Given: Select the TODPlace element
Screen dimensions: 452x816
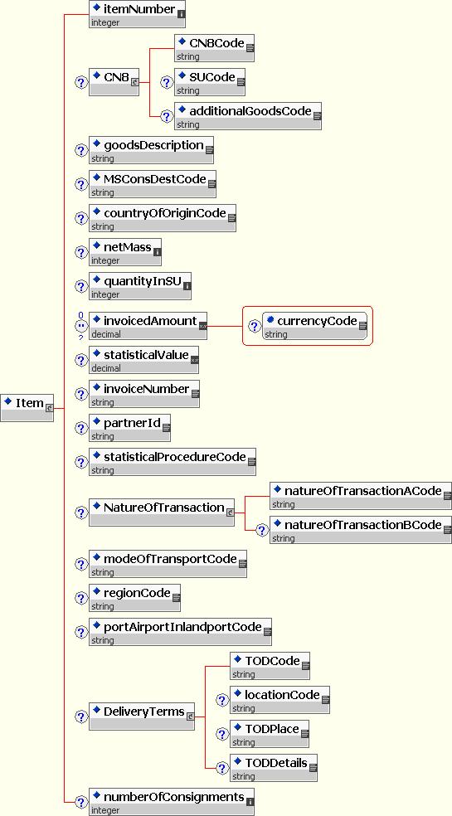Looking at the screenshot, I should pos(270,734).
